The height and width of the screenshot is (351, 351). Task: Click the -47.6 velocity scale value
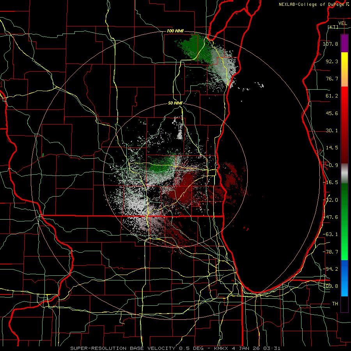click(x=330, y=217)
